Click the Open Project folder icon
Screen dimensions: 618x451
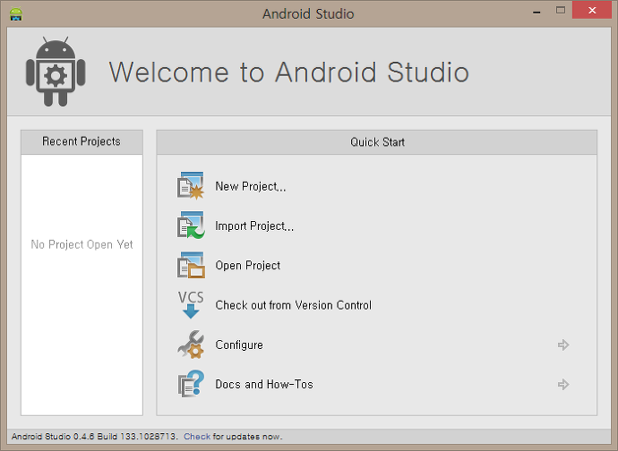tap(191, 265)
